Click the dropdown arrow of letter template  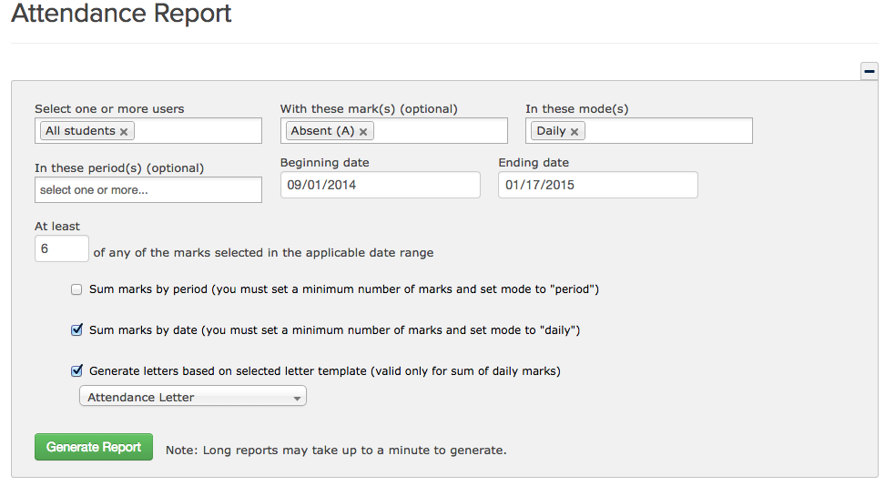297,398
